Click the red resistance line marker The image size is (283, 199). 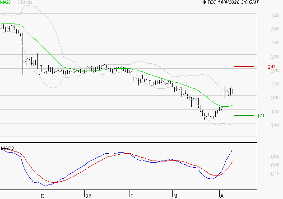pos(244,66)
